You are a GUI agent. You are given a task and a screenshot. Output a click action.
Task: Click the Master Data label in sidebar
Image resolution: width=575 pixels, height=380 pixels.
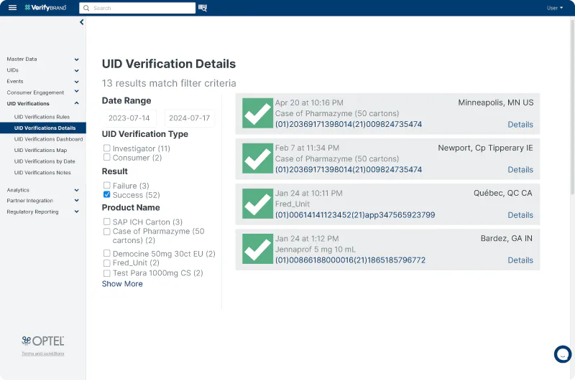22,59
